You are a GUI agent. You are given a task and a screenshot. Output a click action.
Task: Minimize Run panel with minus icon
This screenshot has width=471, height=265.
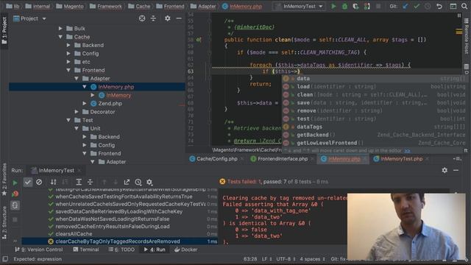[456, 170]
